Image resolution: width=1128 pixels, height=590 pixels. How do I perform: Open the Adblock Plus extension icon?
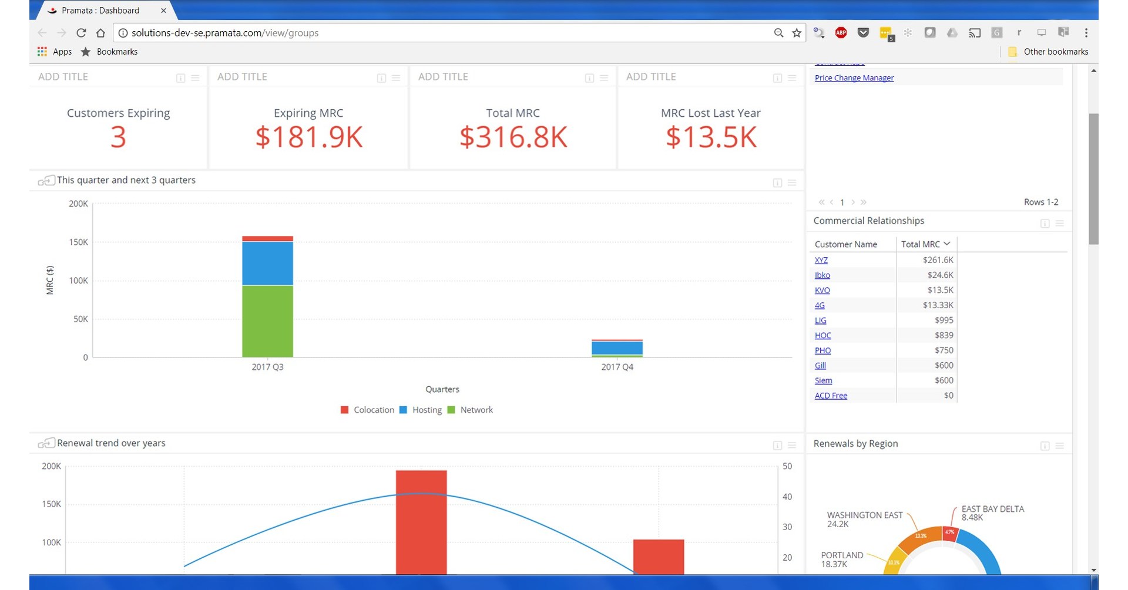coord(841,33)
